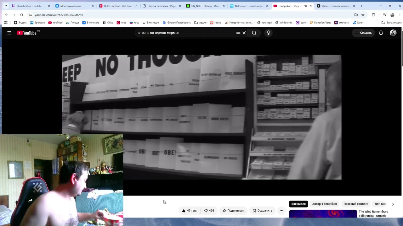Select the Автор: Fonoptikon chip

click(x=325, y=204)
